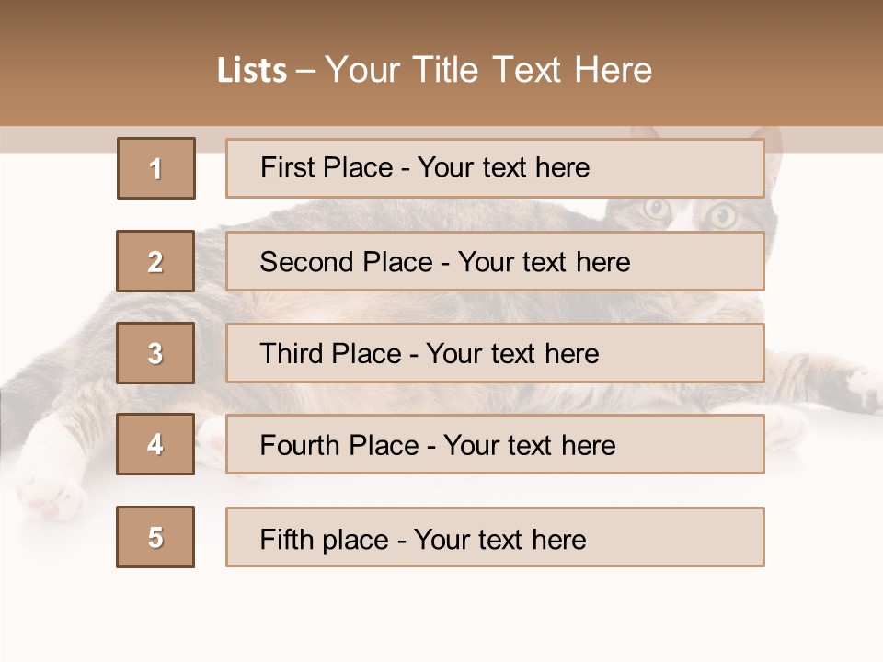Select the number 2 square

tap(155, 261)
